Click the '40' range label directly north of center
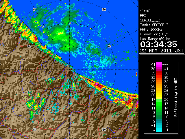The height and width of the screenshot is (139, 185). (x=69, y=23)
